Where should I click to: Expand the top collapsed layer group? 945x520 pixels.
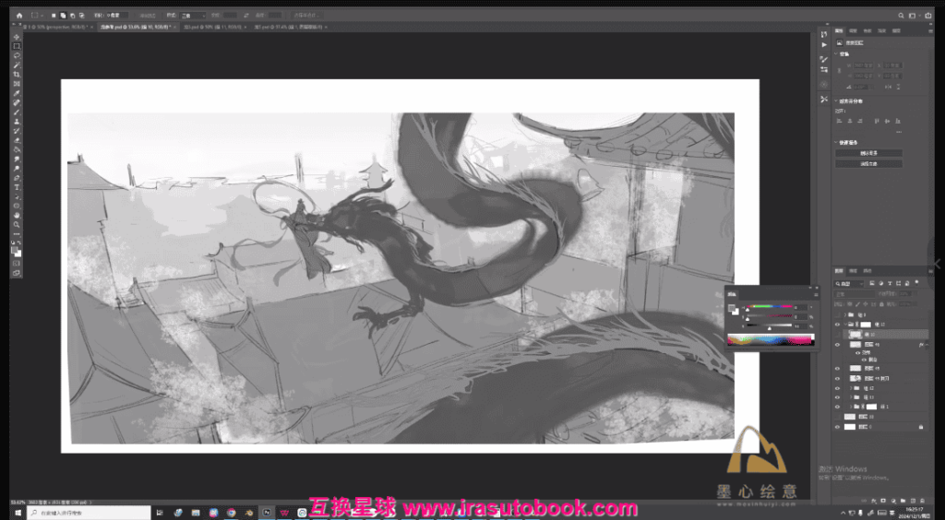coord(846,314)
